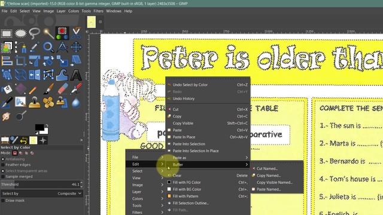Viewport: 383px width, 215px height.
Task: Open the Help menu in menu bar
Action: click(x=128, y=11)
